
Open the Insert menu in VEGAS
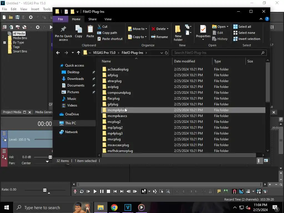click(35, 9)
